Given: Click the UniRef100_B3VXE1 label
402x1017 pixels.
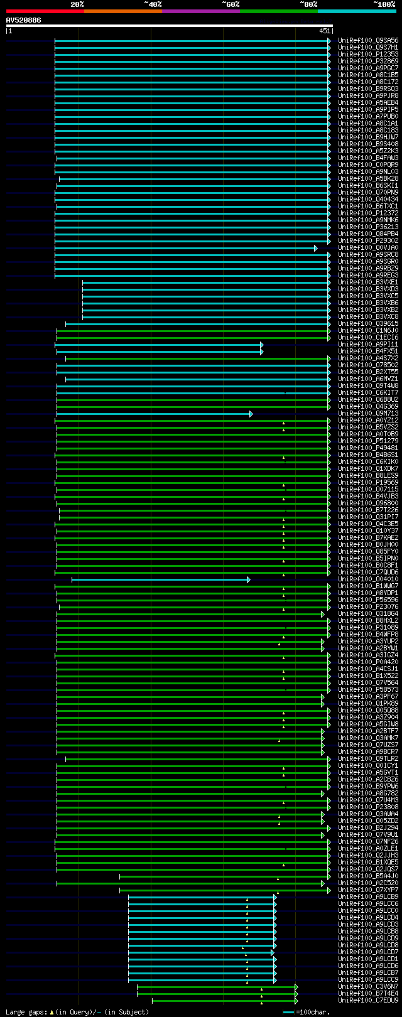Looking at the screenshot, I should [368, 282].
